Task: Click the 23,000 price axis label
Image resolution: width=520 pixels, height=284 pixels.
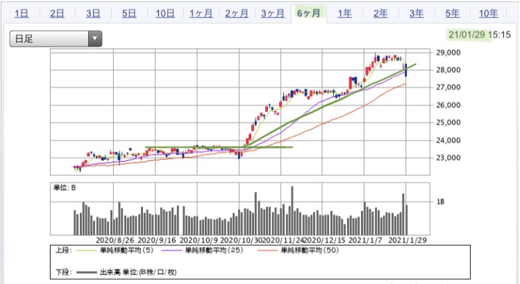Action: tap(448, 158)
